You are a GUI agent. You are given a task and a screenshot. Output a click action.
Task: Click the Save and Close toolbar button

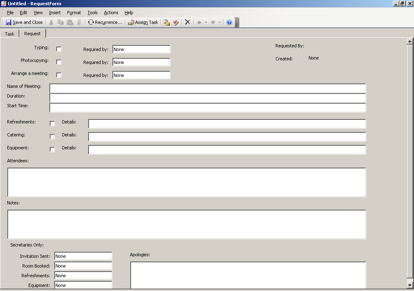(24, 22)
